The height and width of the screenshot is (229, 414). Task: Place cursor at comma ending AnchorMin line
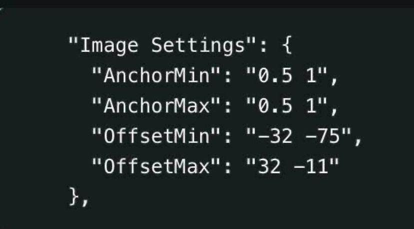click(333, 80)
